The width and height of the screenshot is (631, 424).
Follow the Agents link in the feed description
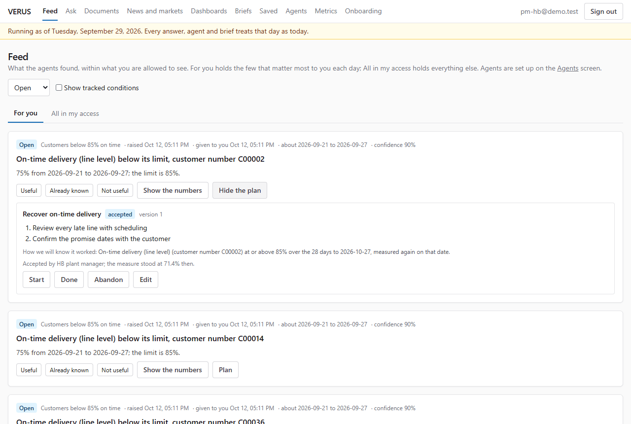tap(568, 69)
